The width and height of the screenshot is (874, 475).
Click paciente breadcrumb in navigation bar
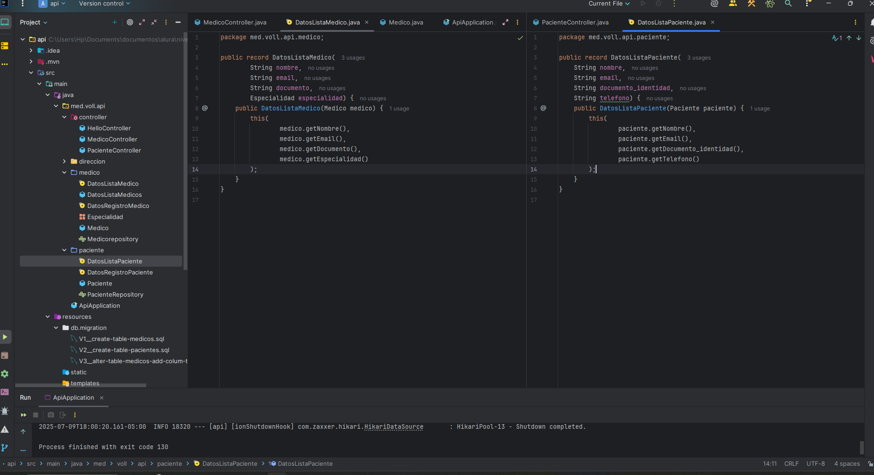tap(169, 463)
